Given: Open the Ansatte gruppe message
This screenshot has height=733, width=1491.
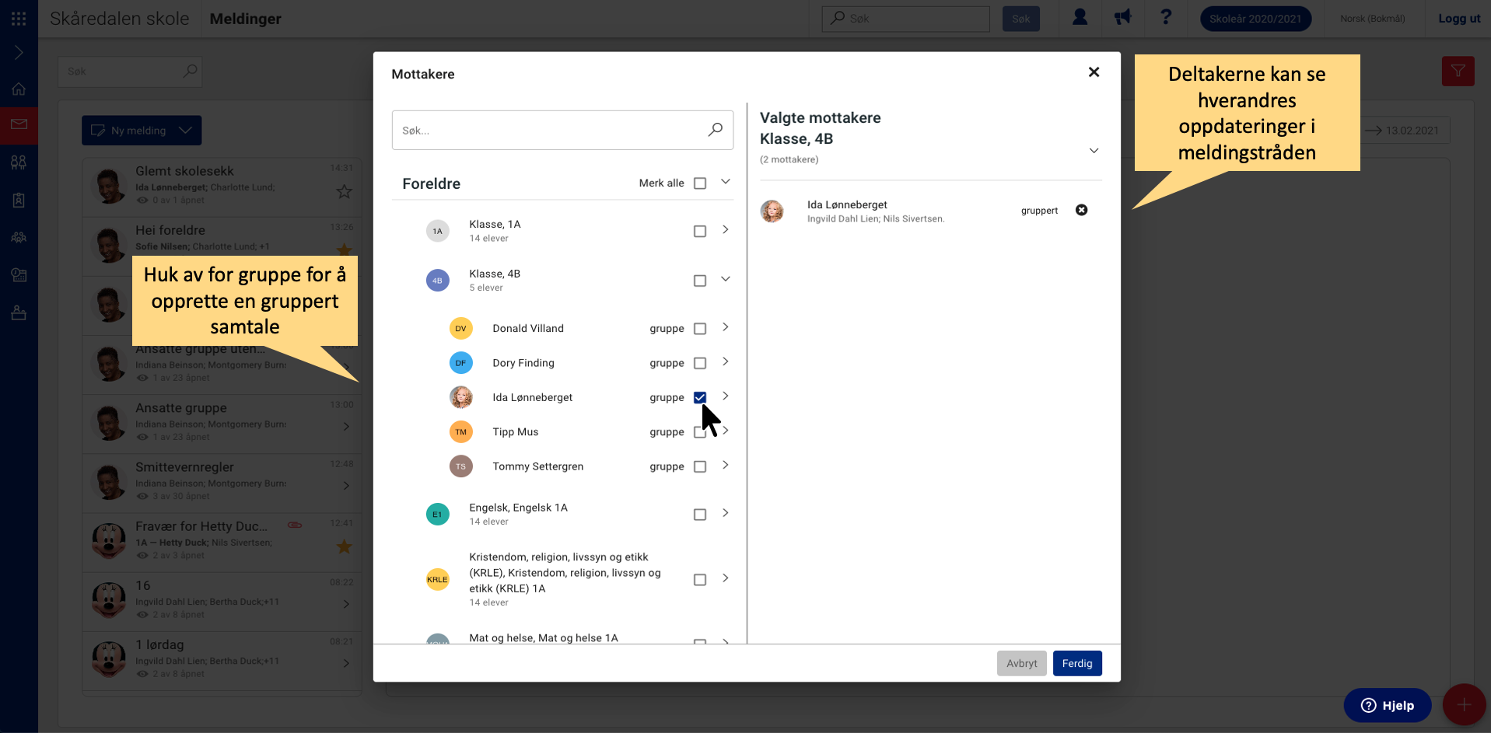Looking at the screenshot, I should [x=222, y=424].
